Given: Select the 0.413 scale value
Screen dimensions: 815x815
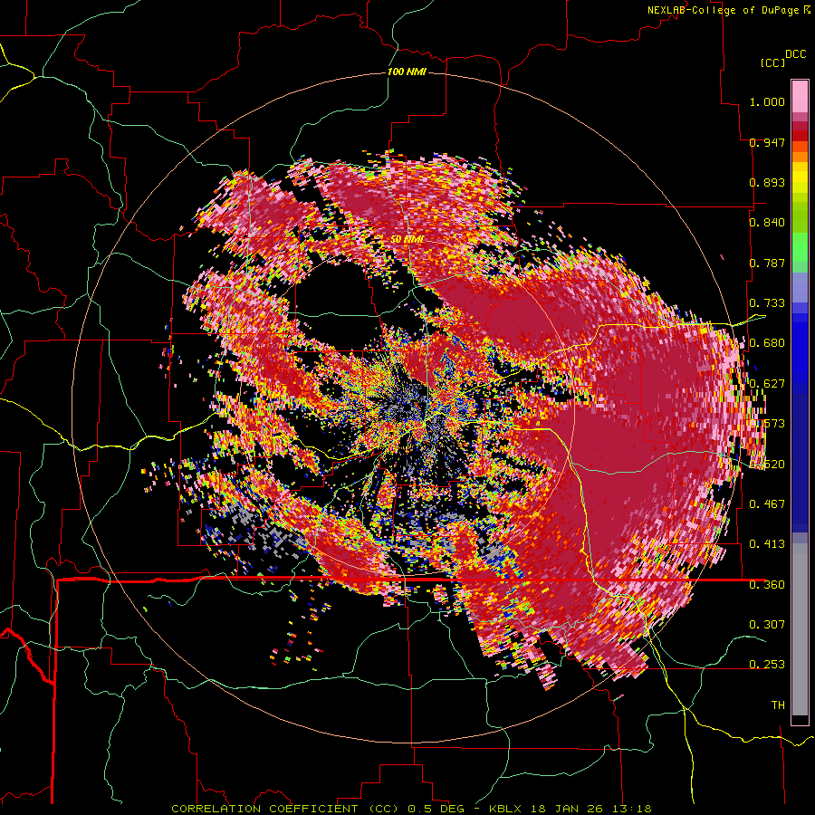Looking at the screenshot, I should tap(767, 543).
